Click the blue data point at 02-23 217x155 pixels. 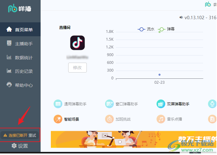pos(159,75)
